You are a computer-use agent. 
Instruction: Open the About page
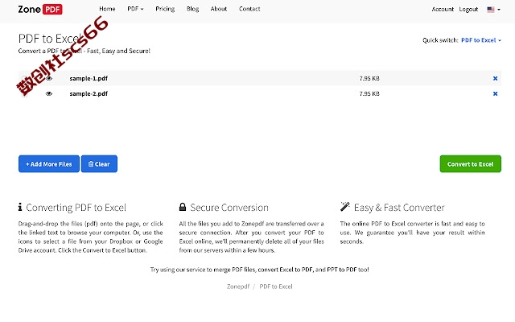219,9
